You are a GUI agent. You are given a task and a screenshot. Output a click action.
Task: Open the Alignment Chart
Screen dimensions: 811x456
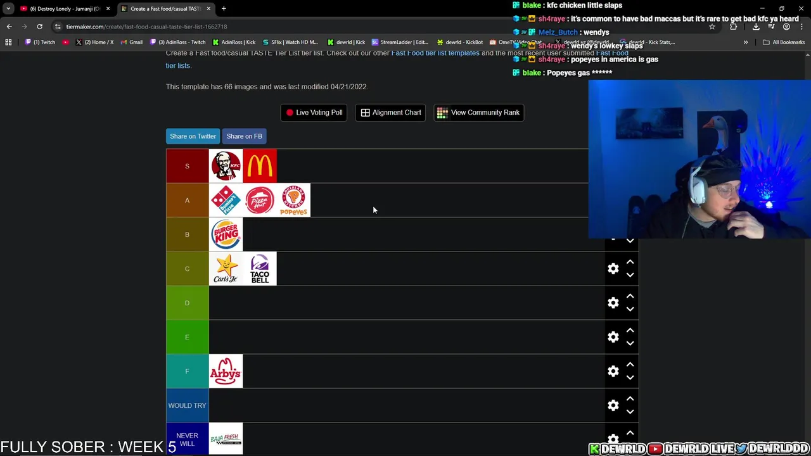[390, 112]
